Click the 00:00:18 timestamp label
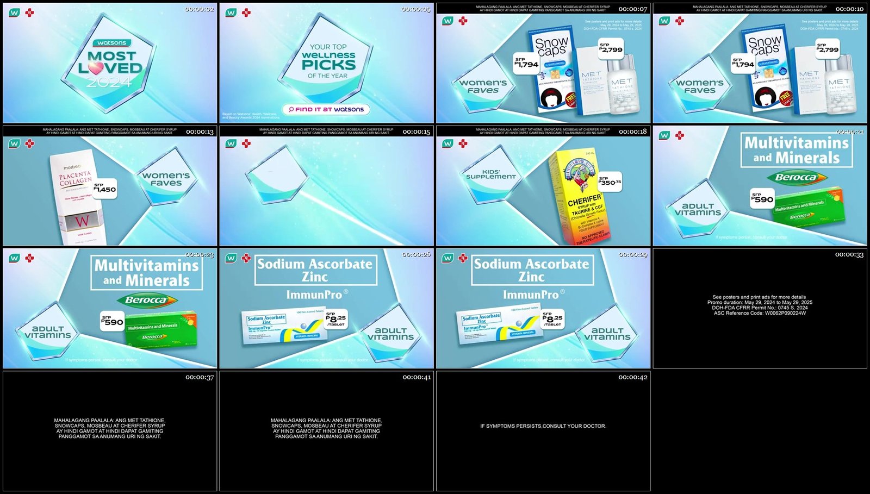 click(633, 132)
